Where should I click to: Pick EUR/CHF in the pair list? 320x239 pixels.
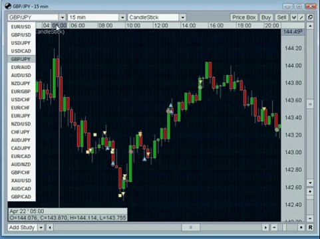click(21, 108)
